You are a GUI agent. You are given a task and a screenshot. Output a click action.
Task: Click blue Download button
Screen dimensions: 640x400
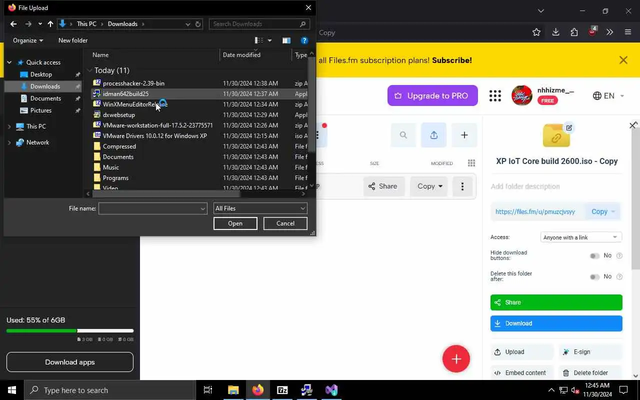(556, 323)
